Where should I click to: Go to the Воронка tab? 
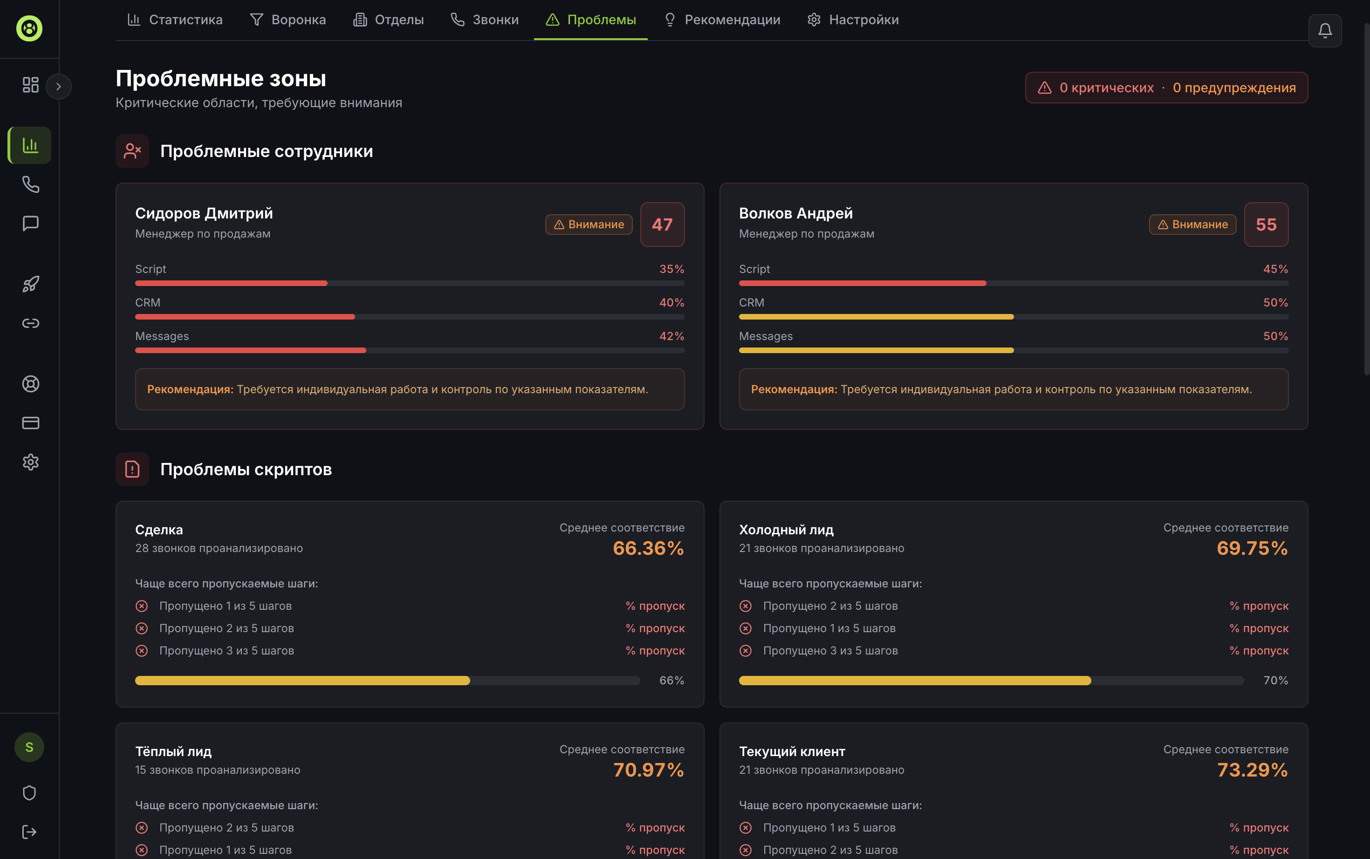pyautogui.click(x=288, y=20)
